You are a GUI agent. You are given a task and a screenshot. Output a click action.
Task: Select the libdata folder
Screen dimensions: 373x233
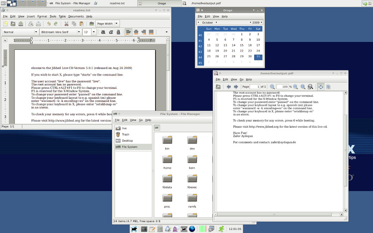167,181
